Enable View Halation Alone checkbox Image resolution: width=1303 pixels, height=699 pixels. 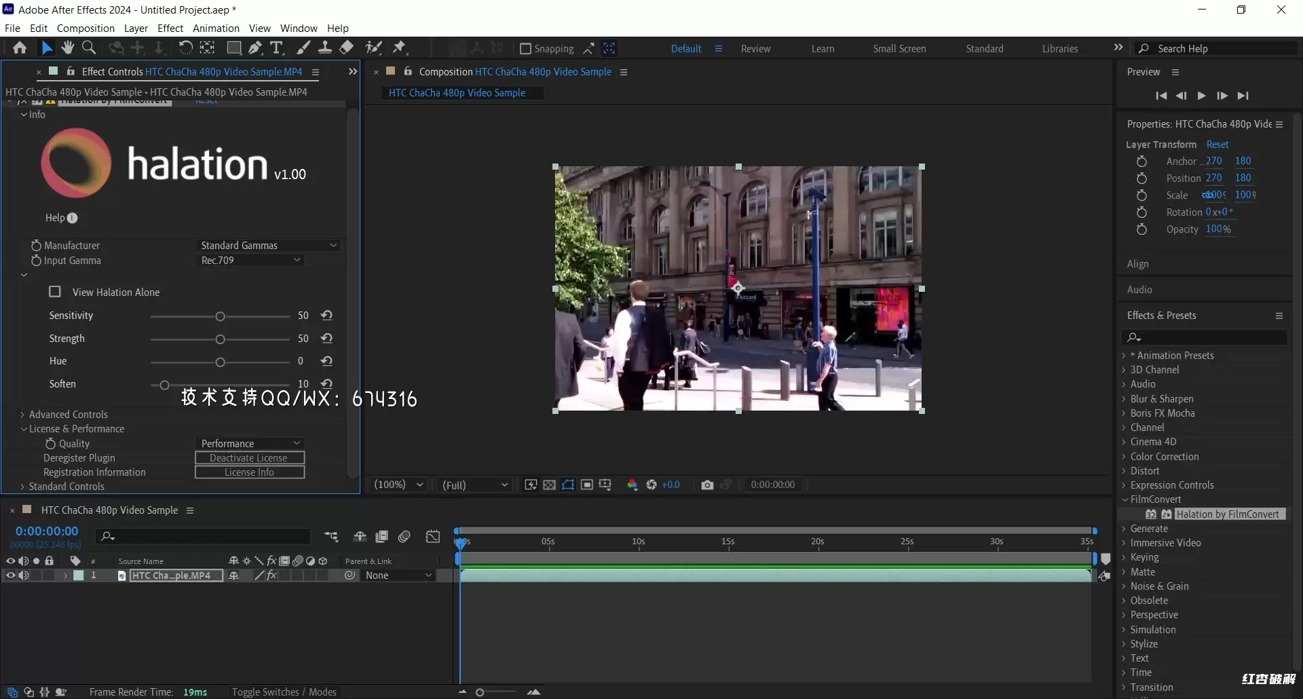click(55, 292)
